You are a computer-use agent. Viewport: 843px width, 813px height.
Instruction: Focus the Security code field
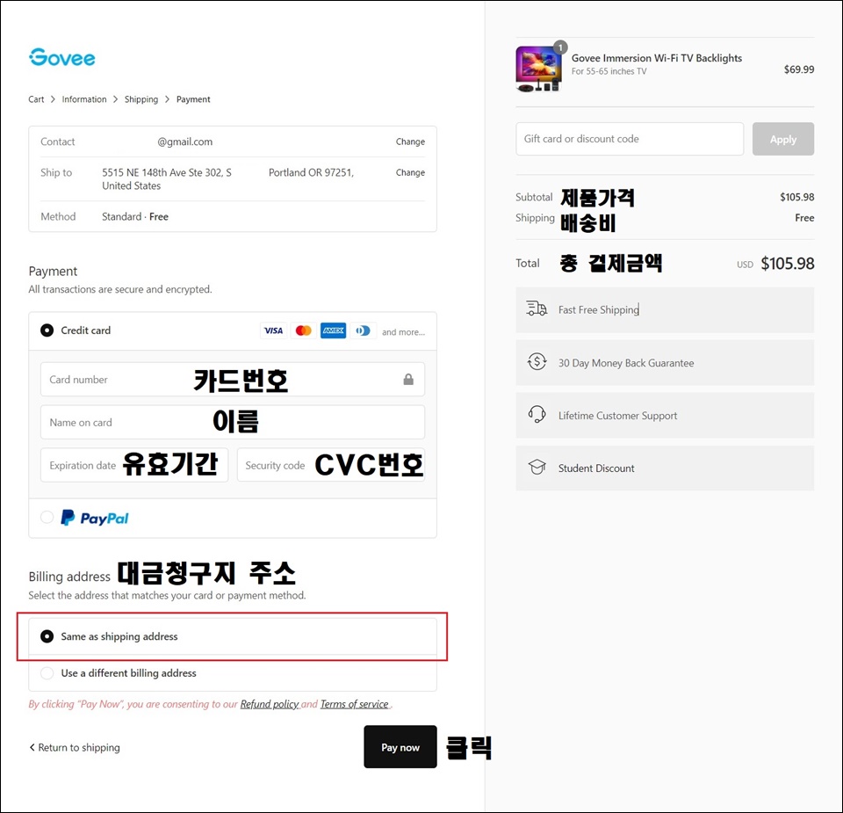331,465
